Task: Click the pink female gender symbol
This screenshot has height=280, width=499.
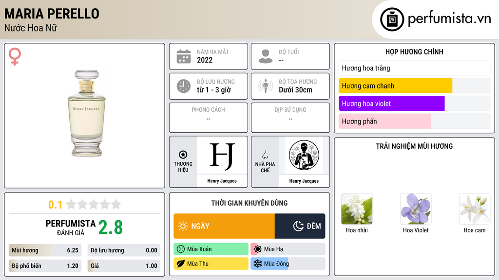Action: pos(15,56)
